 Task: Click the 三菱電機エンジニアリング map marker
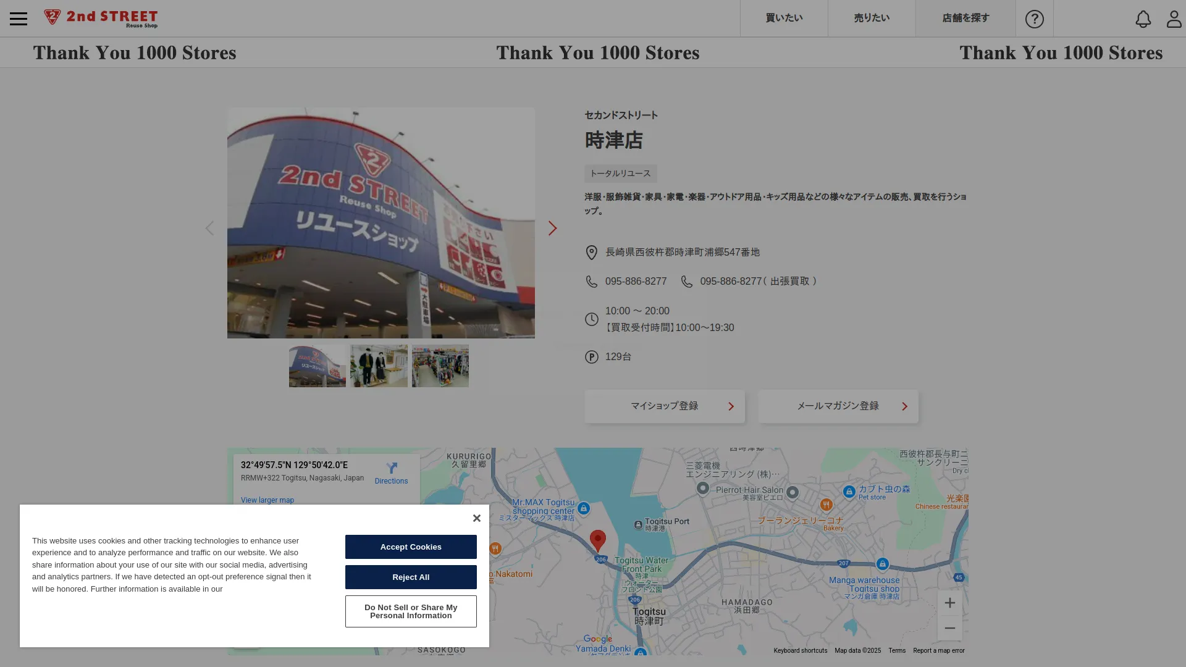pos(702,488)
